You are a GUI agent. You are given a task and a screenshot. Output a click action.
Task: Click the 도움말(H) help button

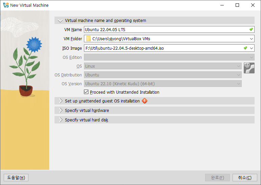point(16,178)
